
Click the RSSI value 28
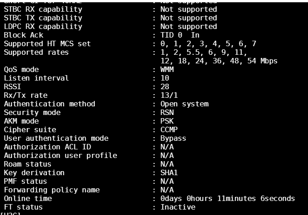(x=165, y=86)
